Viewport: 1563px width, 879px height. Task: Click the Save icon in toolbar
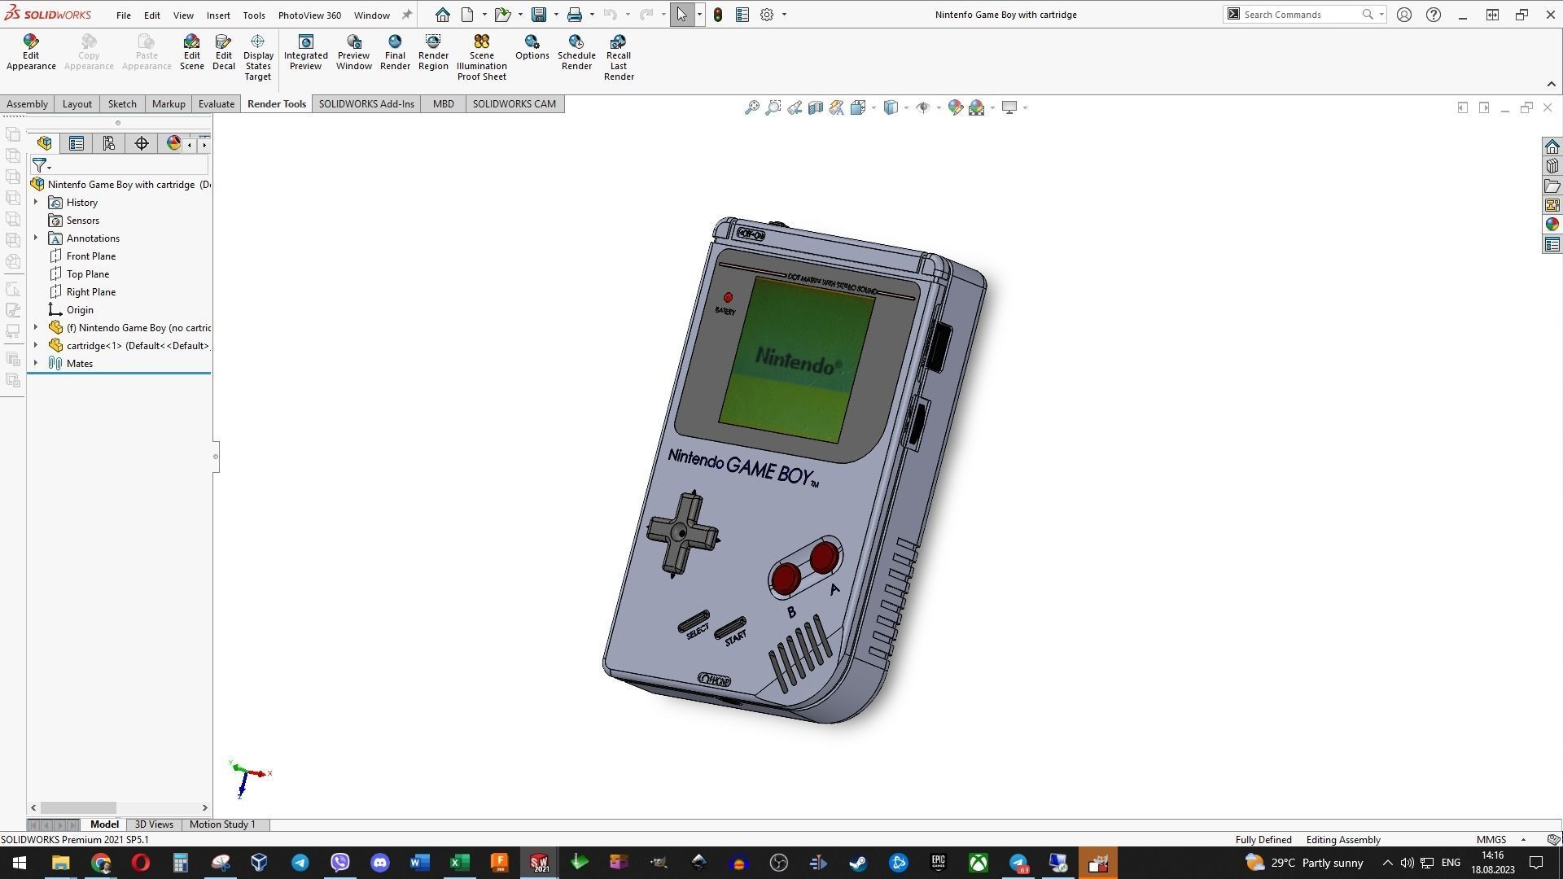pyautogui.click(x=539, y=15)
